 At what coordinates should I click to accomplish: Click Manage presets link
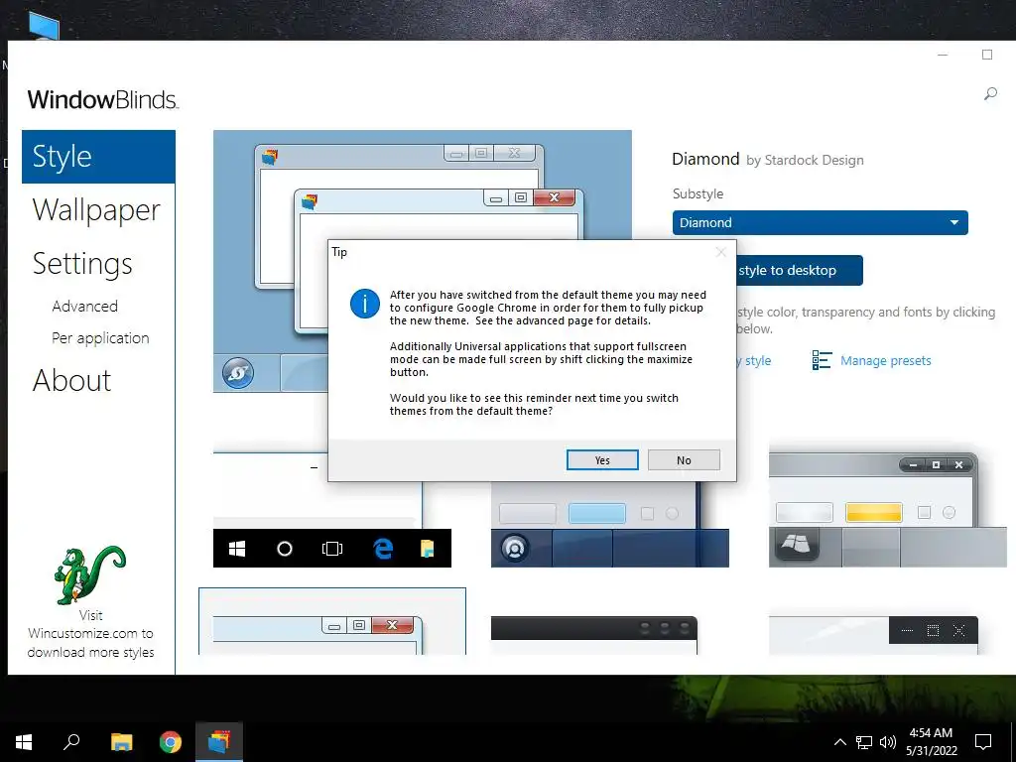point(885,361)
